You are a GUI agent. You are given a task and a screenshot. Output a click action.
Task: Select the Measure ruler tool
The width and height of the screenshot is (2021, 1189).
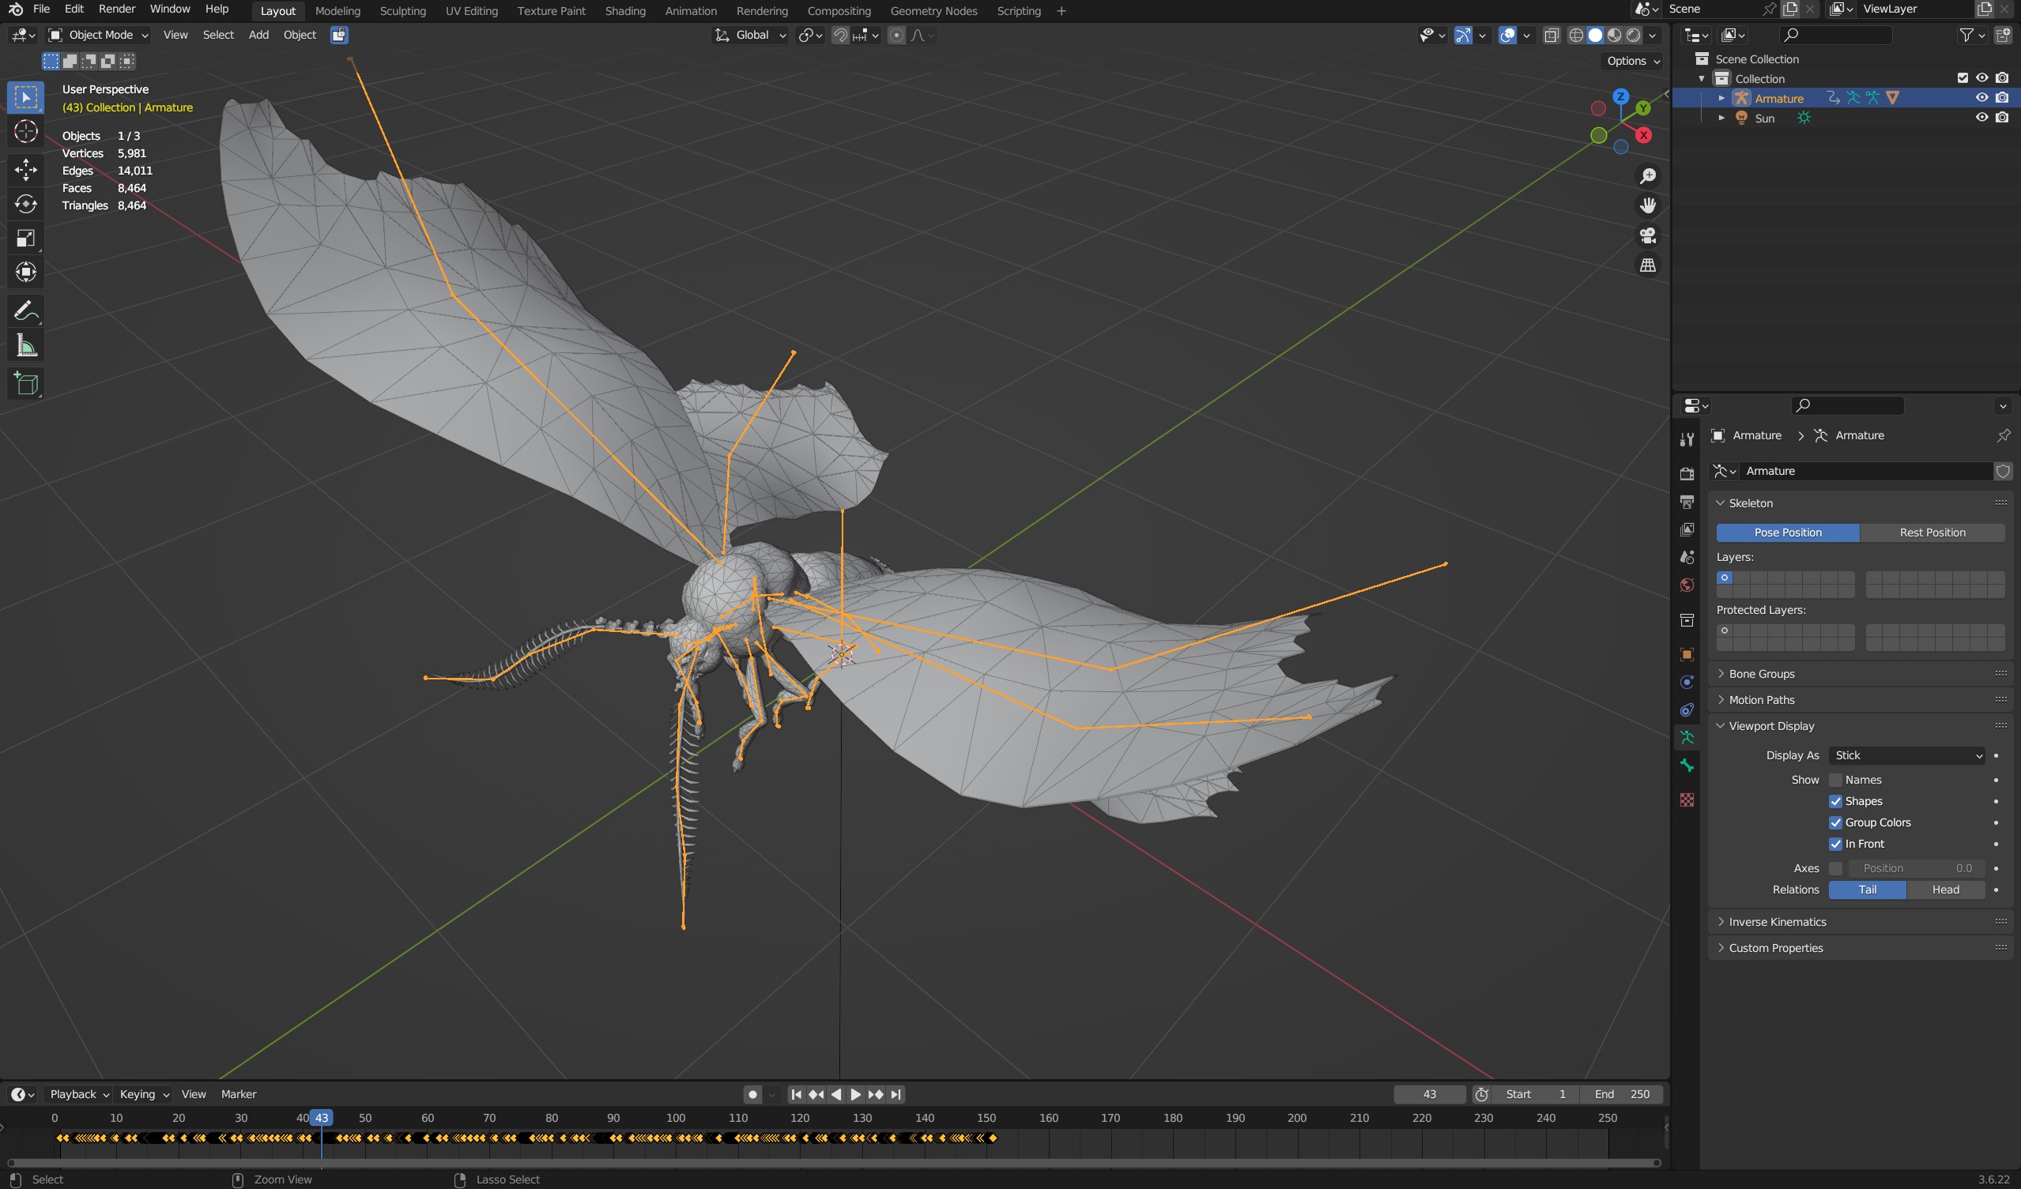click(25, 345)
